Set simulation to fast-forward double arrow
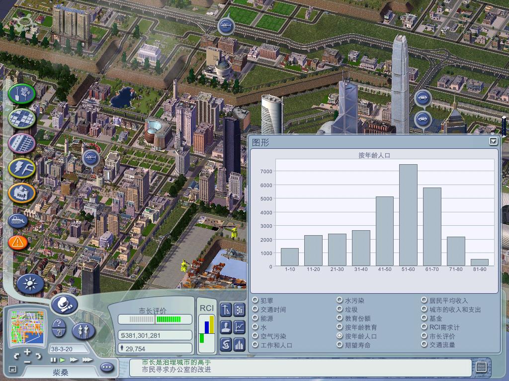The width and height of the screenshot is (509, 381). 74,360
